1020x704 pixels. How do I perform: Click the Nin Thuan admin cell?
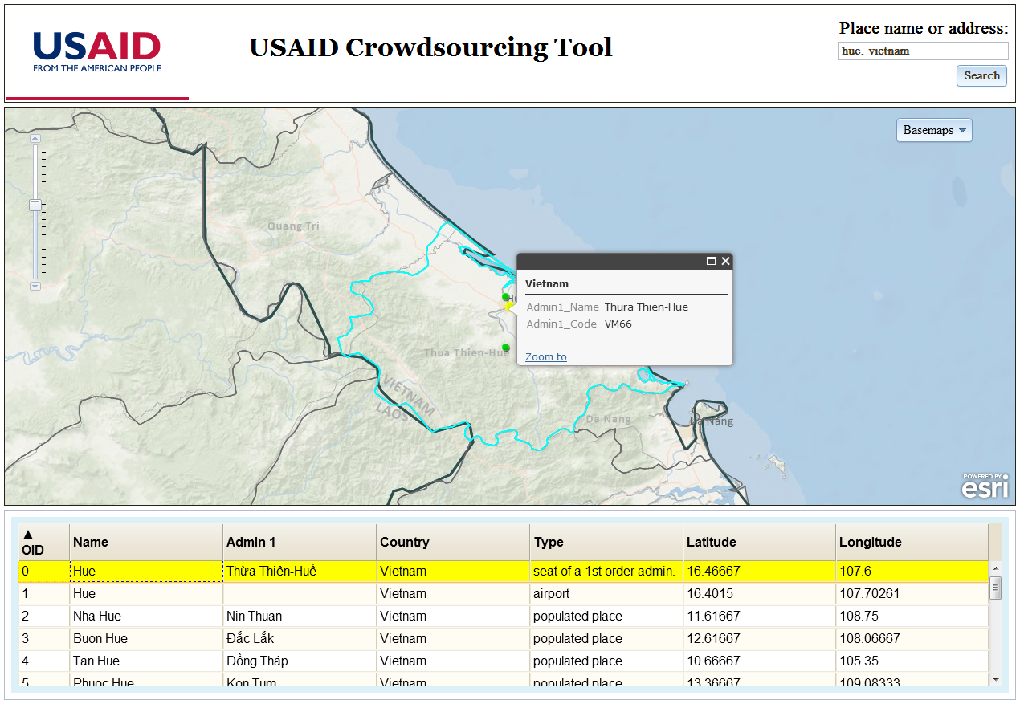(300, 617)
